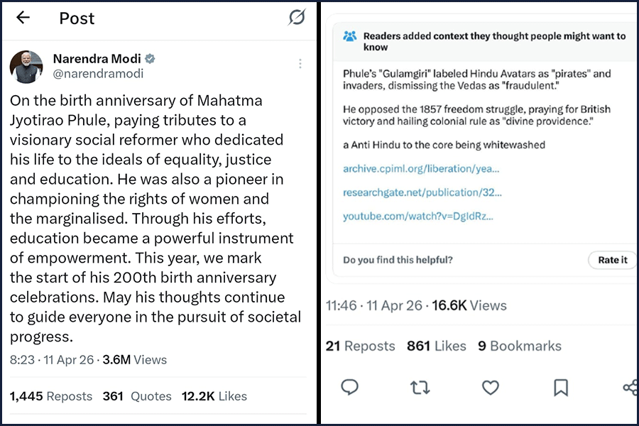
Task: Open the youtube.com watch link
Action: tap(417, 216)
